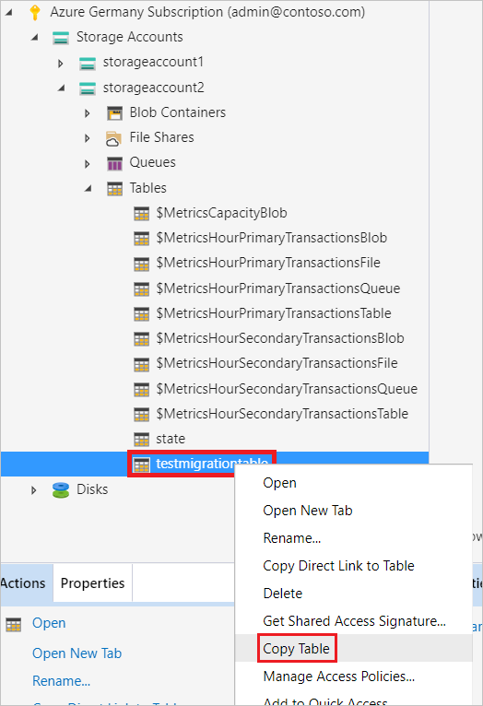Viewport: 483px width, 706px height.
Task: Choose Open New Tab in context menu
Action: tap(353, 511)
